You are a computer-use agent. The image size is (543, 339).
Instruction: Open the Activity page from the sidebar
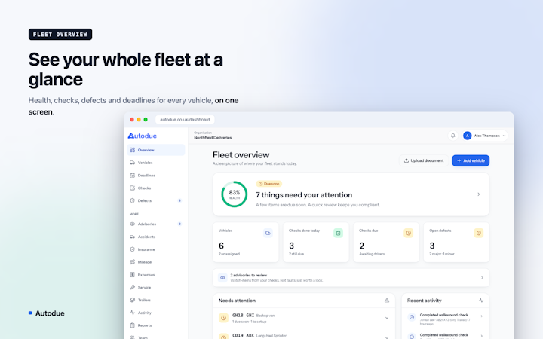[x=156, y=313]
